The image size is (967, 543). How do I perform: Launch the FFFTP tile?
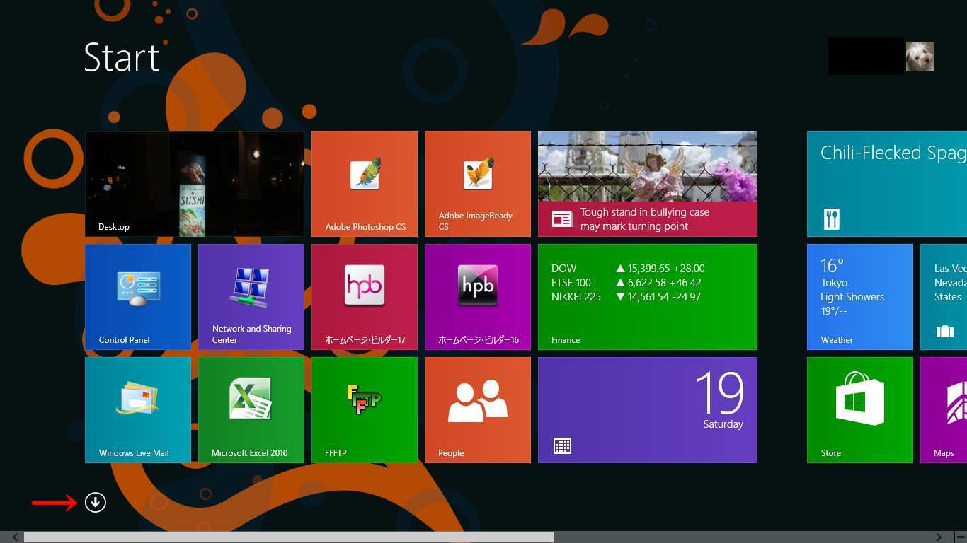(x=365, y=410)
